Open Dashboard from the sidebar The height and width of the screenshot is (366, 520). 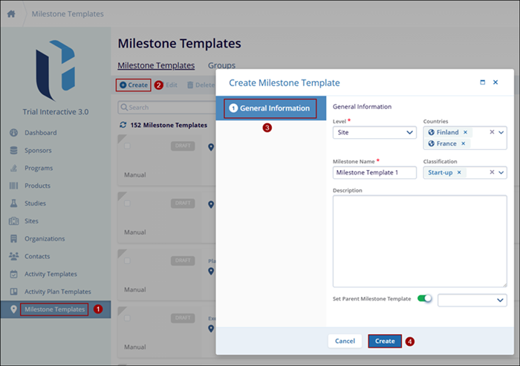point(40,133)
